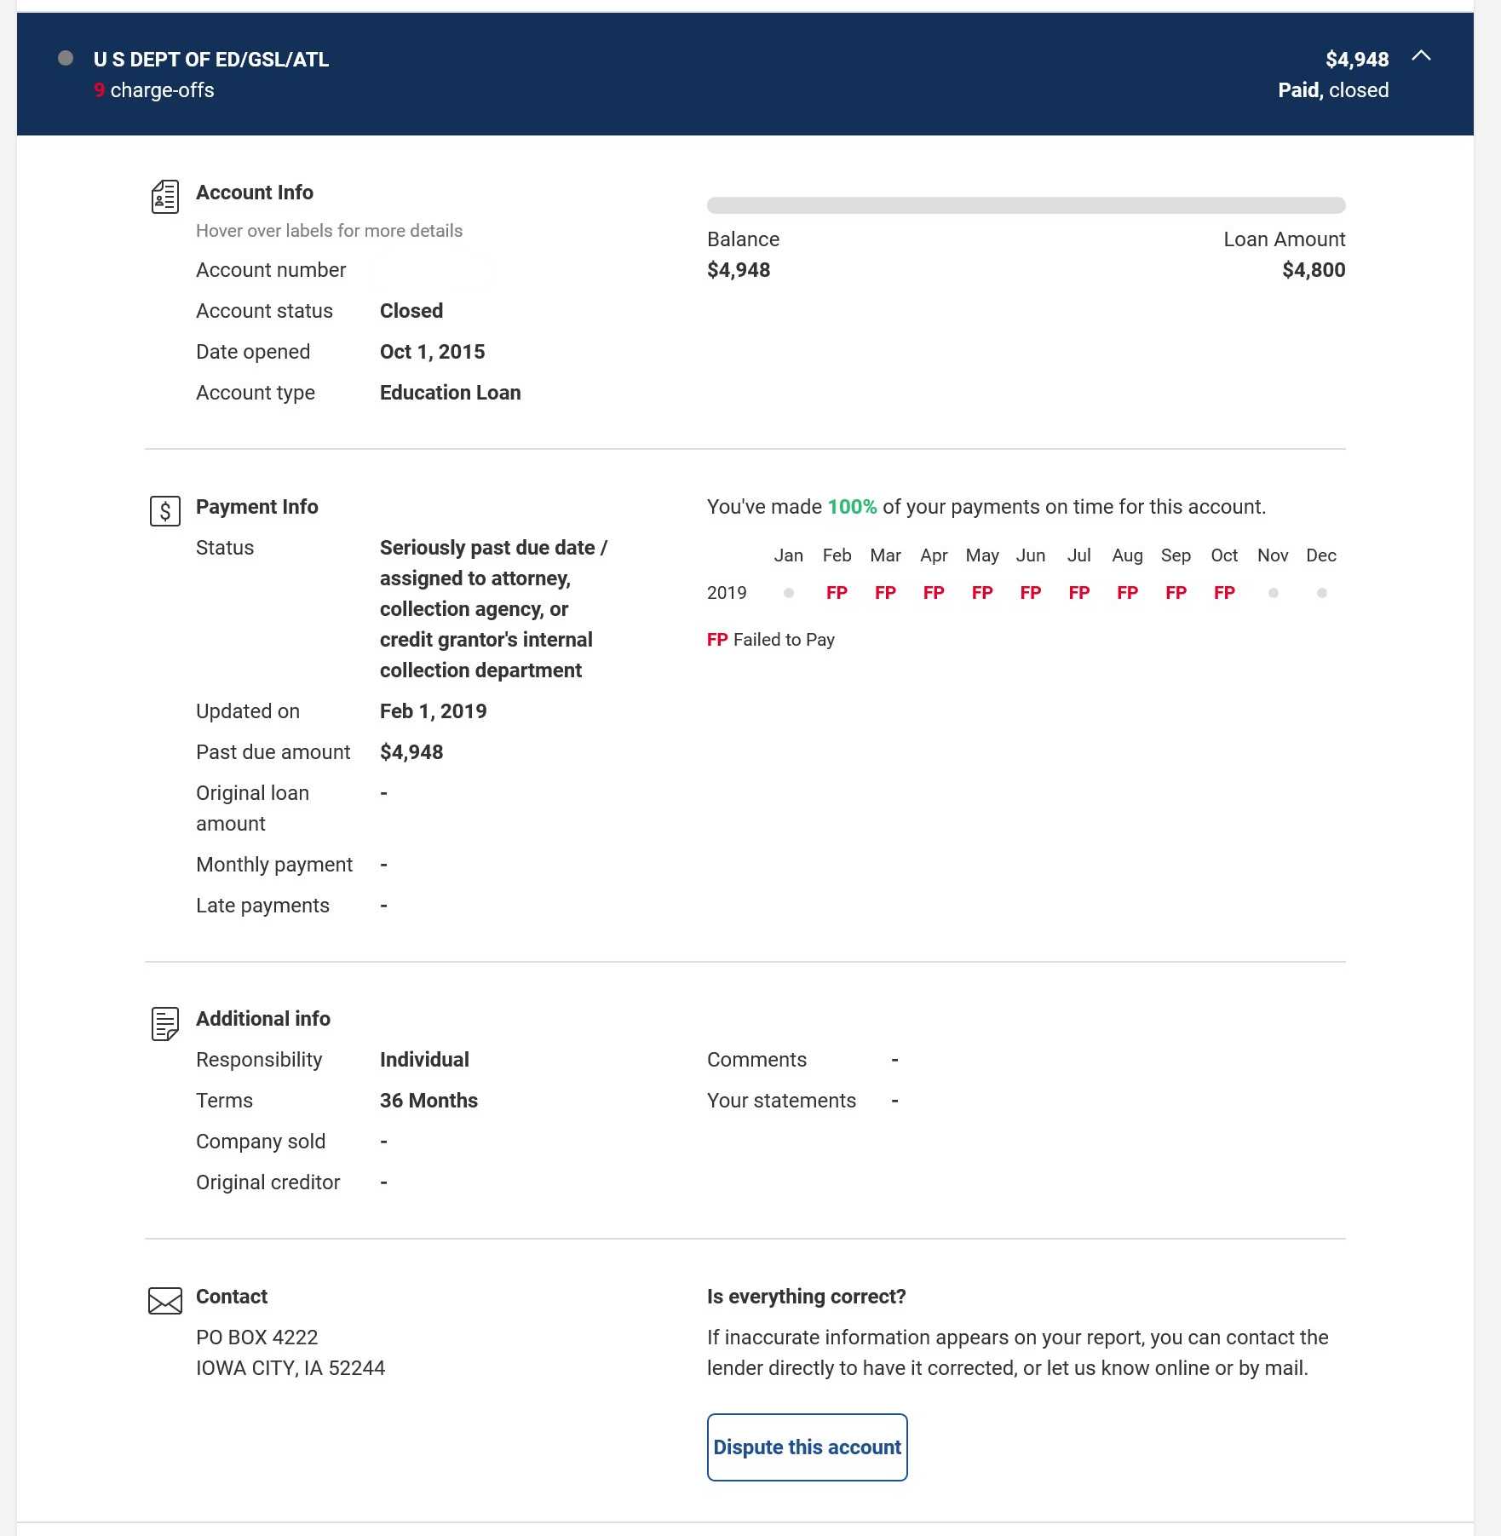This screenshot has width=1501, height=1536.
Task: Click the December 2019 gray payment dot
Action: (x=1321, y=593)
